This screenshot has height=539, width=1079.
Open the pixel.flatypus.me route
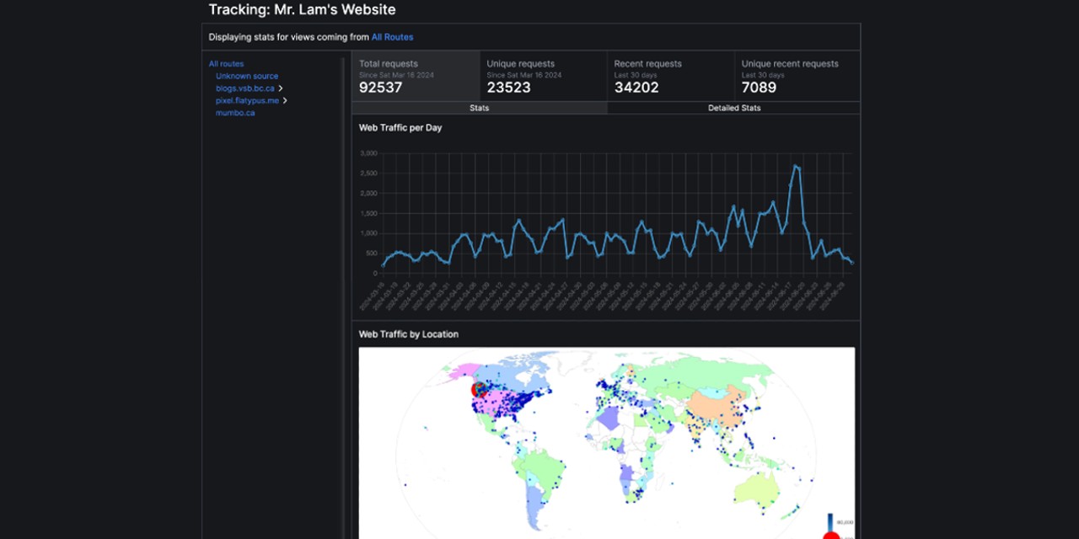tap(247, 100)
